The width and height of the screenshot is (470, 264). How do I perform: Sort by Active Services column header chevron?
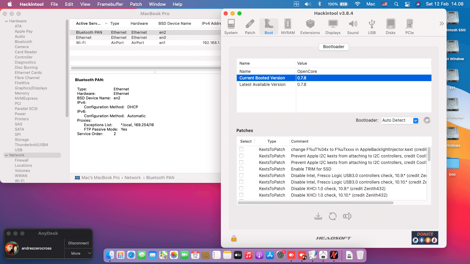pyautogui.click(x=107, y=23)
